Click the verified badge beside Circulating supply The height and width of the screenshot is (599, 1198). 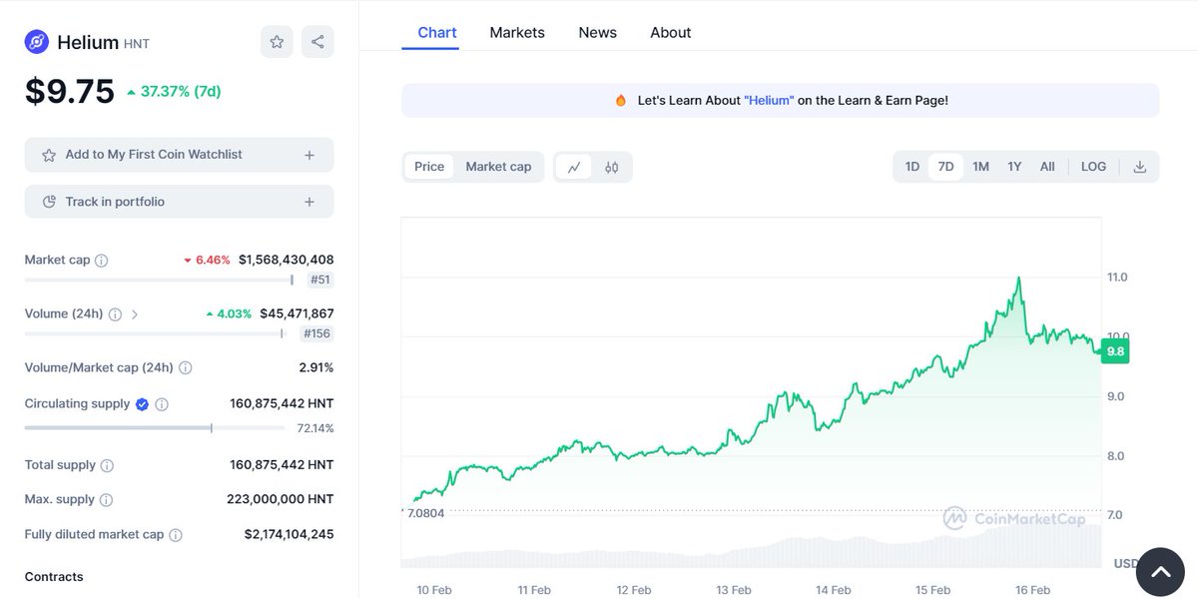[x=142, y=404]
